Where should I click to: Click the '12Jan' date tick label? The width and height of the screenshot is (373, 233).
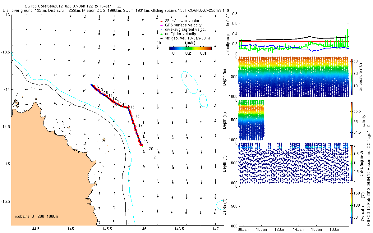pos(280,229)
